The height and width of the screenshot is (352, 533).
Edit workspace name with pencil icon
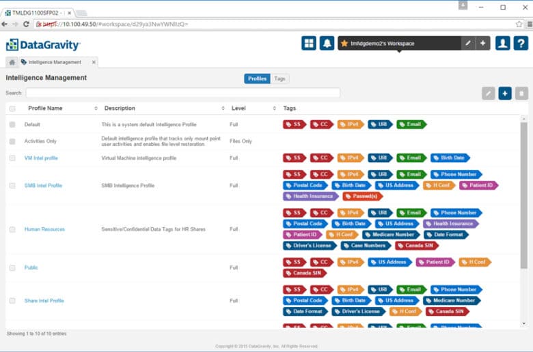[x=468, y=43]
